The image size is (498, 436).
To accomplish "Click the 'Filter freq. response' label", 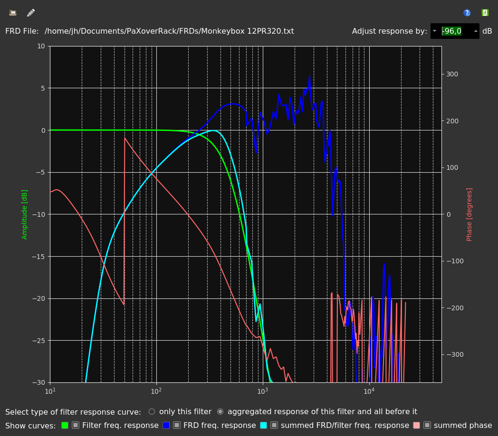I will (x=120, y=426).
